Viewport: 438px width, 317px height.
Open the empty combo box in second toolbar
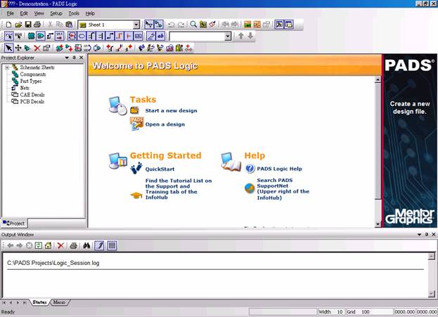[x=227, y=36]
